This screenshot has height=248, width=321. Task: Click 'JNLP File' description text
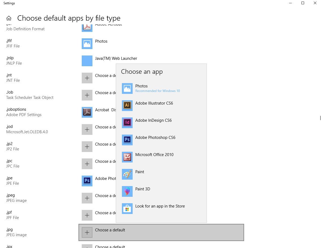point(14,63)
